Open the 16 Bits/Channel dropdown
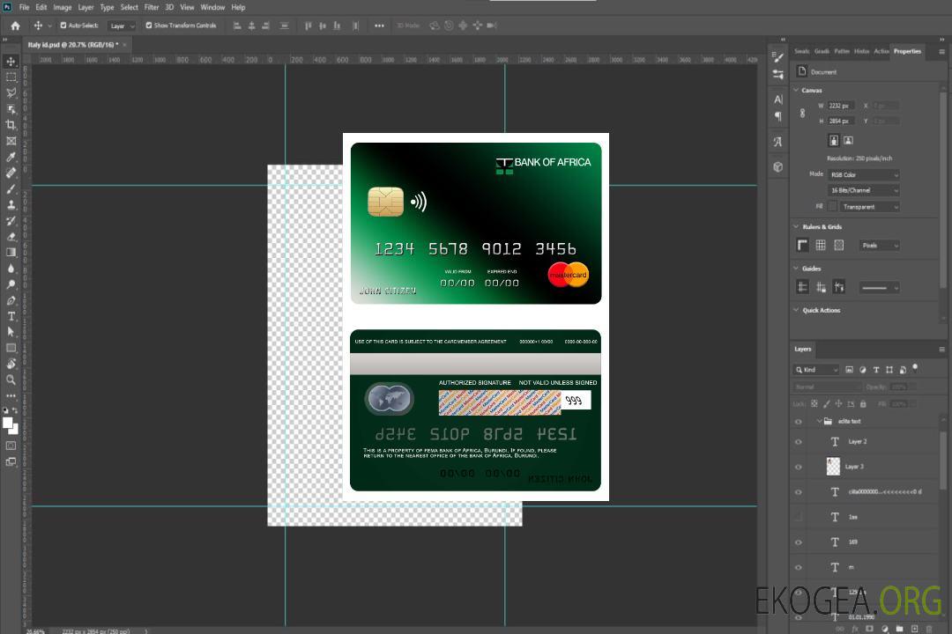 tap(863, 190)
